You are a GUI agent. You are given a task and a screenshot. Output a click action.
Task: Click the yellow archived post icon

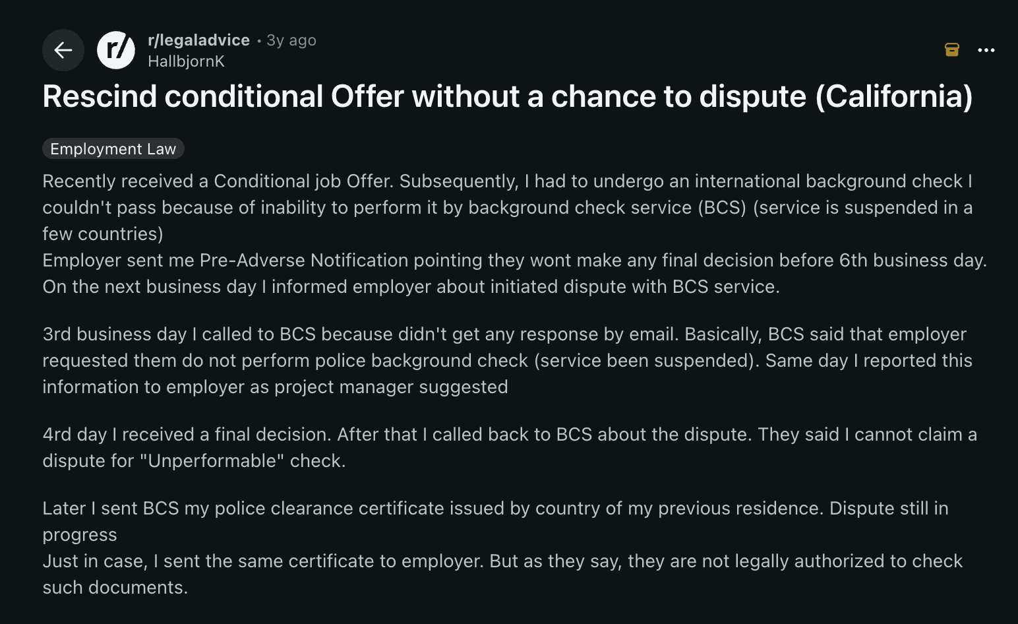(951, 49)
